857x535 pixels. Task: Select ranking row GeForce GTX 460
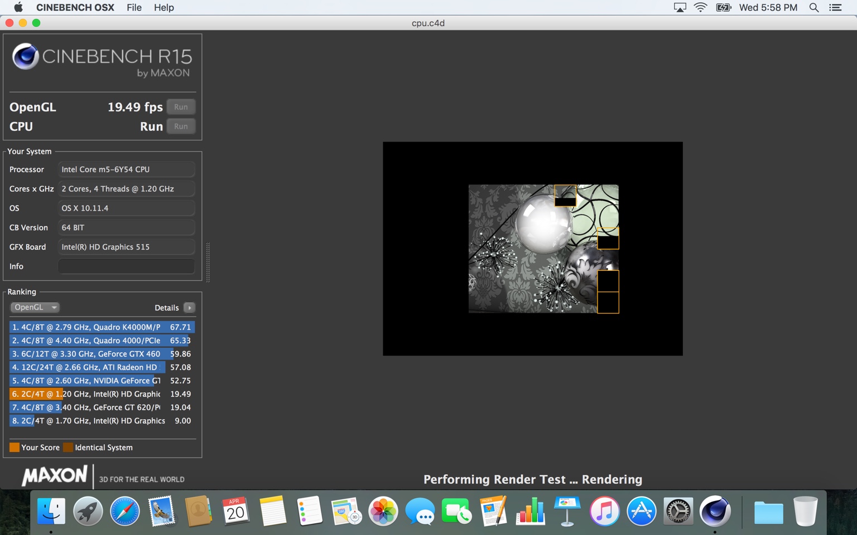[102, 354]
